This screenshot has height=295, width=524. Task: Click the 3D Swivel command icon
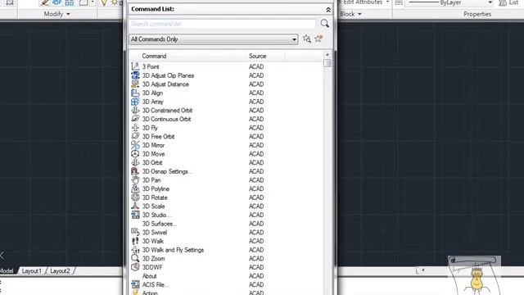pos(135,232)
